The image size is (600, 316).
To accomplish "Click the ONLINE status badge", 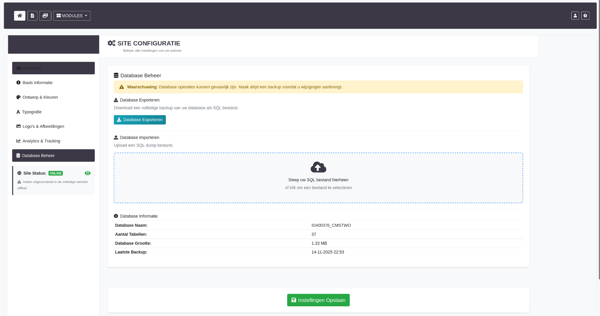I will click(55, 173).
